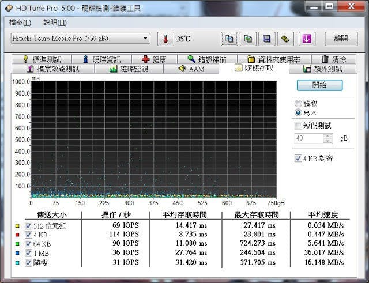Click the 離開 button
Screen dimensions: 369x283
pos(341,39)
